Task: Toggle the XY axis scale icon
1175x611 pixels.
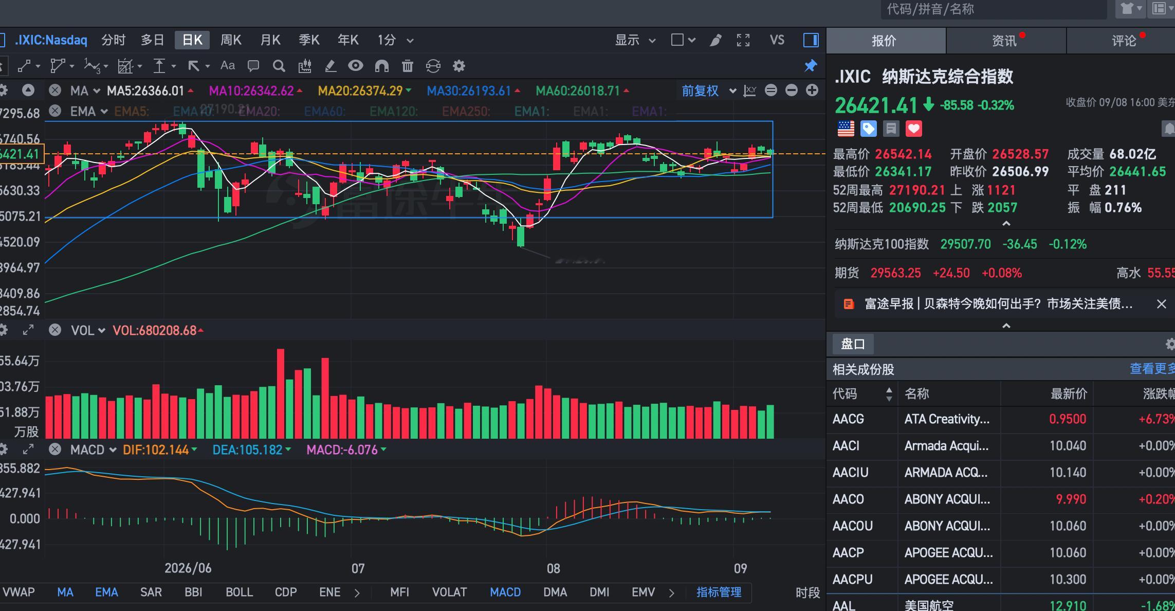Action: (750, 91)
